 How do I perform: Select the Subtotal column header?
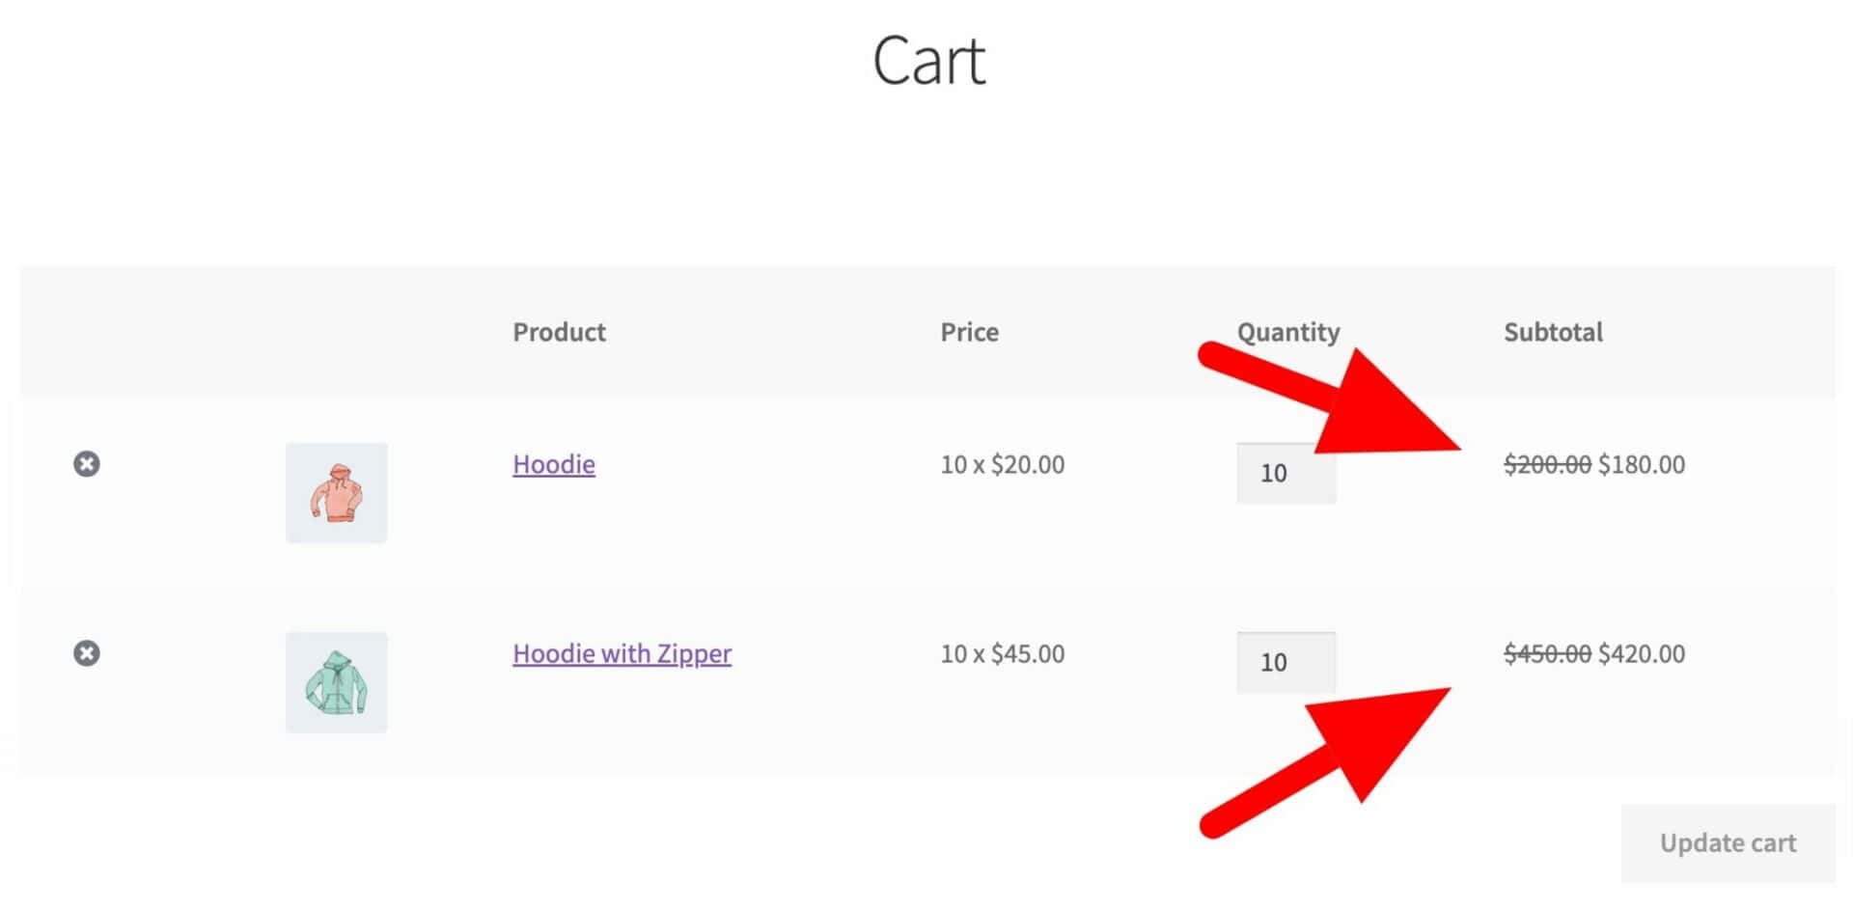coord(1553,332)
